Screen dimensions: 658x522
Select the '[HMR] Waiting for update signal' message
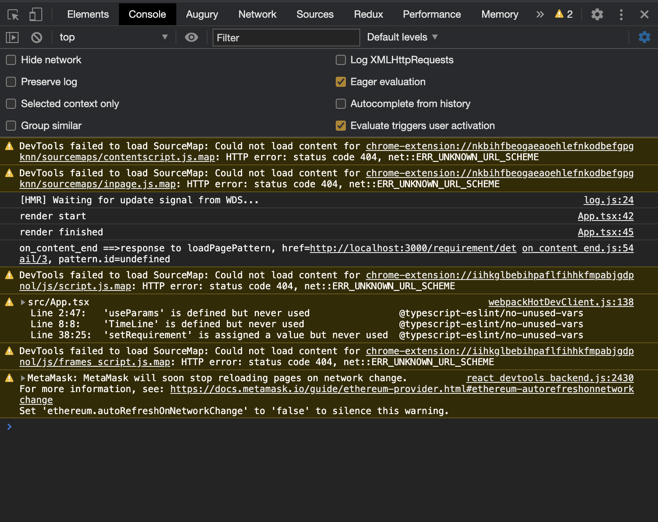coord(139,200)
